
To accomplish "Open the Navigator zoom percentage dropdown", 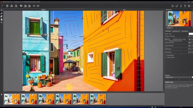I will pos(172,28).
